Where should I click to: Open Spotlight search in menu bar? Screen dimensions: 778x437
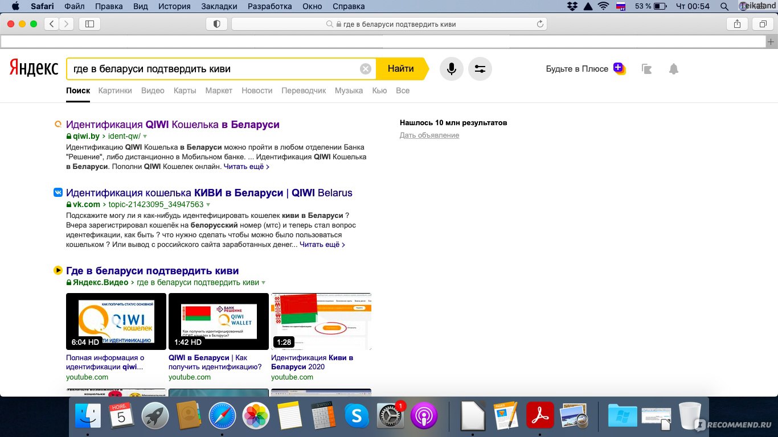[724, 6]
